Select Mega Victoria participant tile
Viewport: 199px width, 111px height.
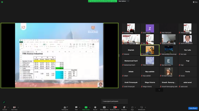[150, 83]
